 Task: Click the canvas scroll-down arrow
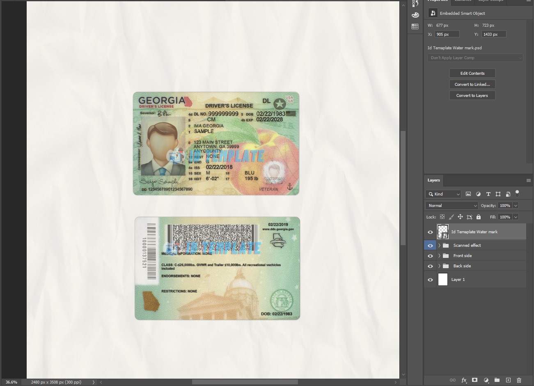[x=403, y=374]
